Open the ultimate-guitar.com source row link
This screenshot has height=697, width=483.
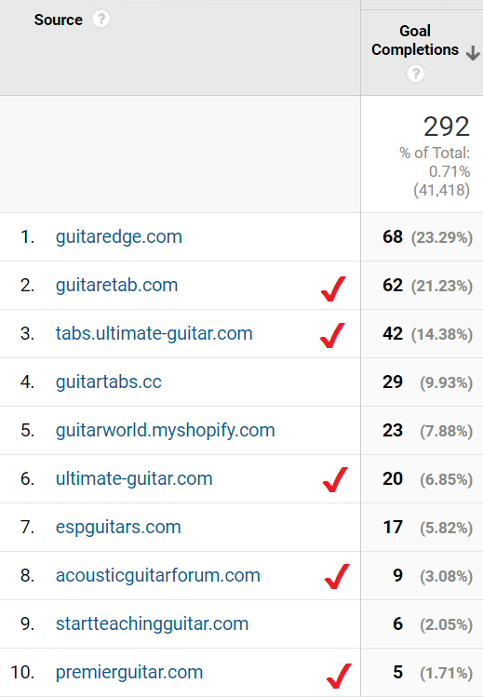(x=134, y=479)
